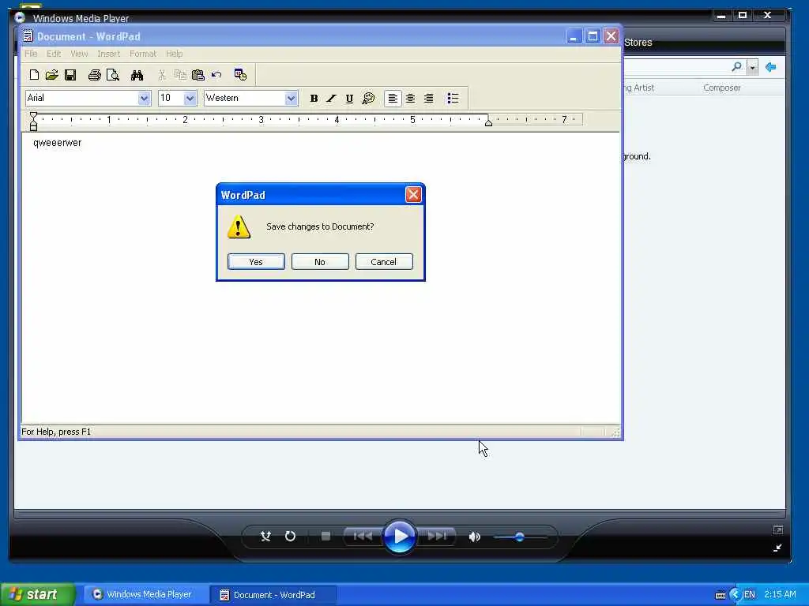Click the font Color palette icon
The width and height of the screenshot is (809, 606).
point(368,99)
